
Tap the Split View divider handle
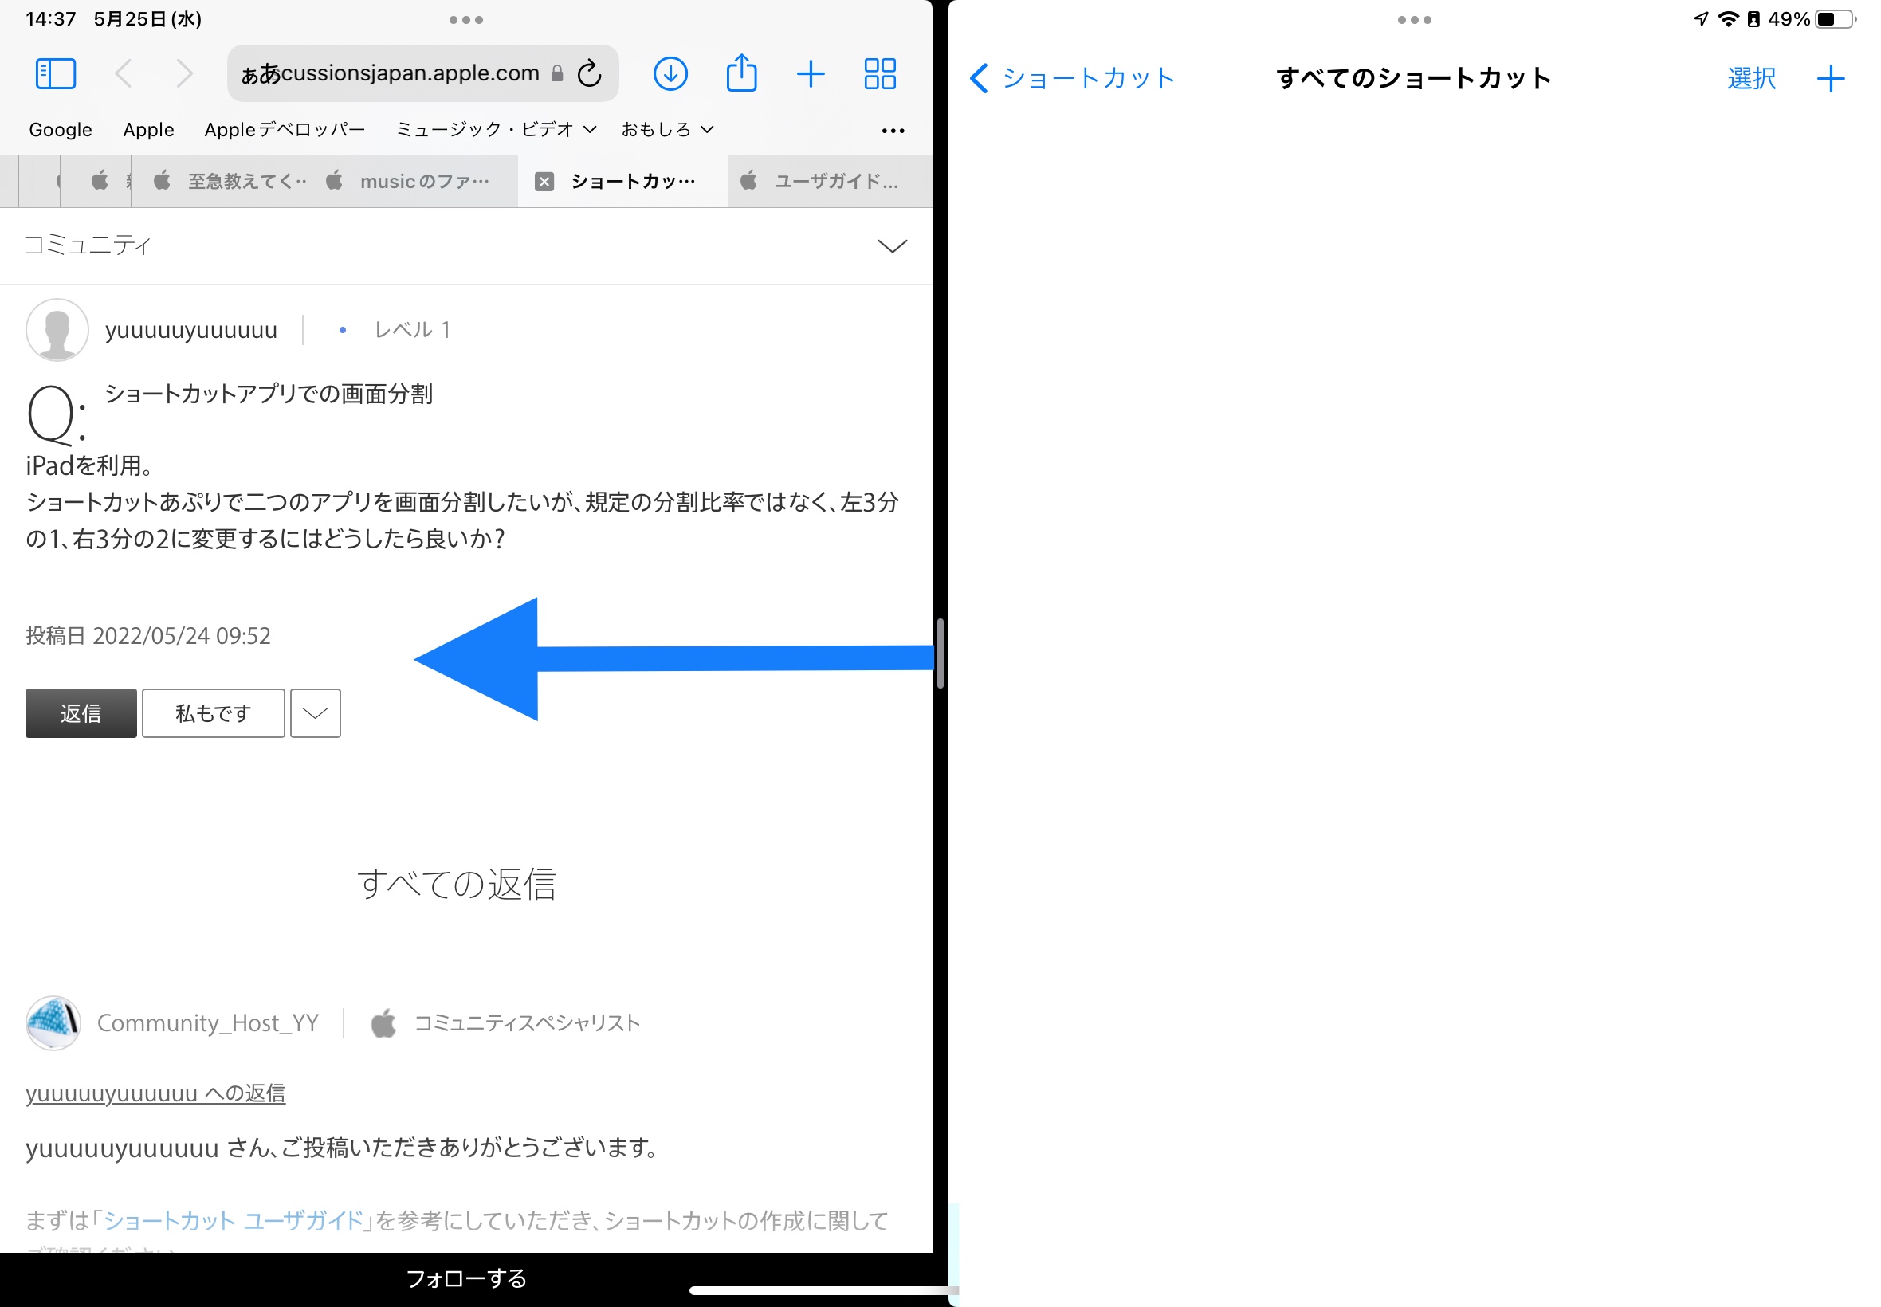tap(940, 653)
